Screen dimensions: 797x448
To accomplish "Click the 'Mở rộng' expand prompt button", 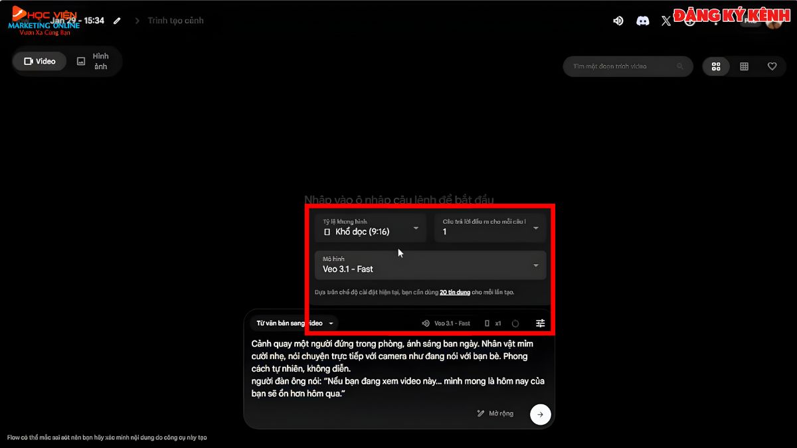I will pyautogui.click(x=495, y=413).
